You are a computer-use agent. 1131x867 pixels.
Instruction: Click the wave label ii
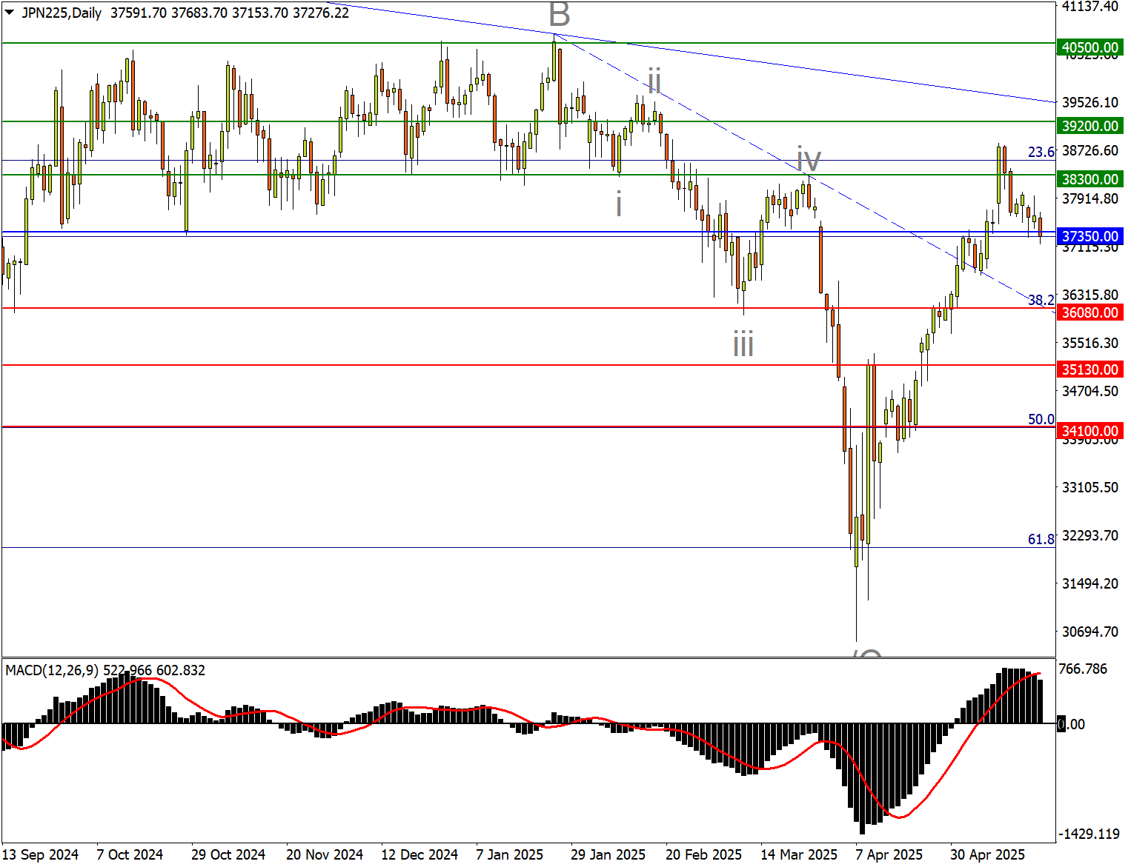click(x=654, y=80)
